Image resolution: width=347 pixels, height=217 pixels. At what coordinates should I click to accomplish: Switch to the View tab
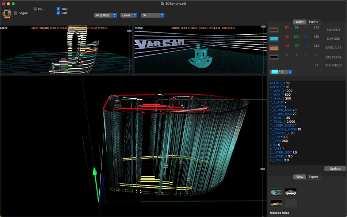tap(300, 177)
